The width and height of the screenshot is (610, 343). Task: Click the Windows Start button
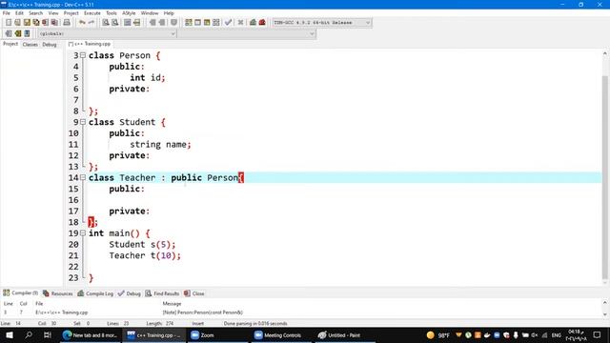click(x=10, y=334)
